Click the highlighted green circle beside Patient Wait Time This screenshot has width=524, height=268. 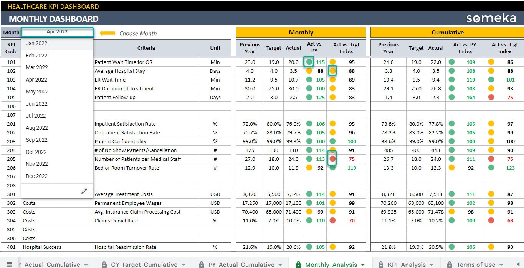(x=308, y=62)
